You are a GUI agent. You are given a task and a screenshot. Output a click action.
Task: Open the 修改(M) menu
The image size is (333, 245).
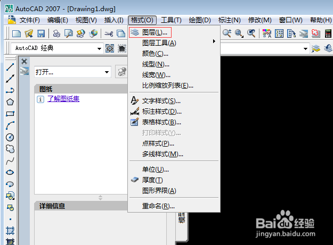(259, 20)
